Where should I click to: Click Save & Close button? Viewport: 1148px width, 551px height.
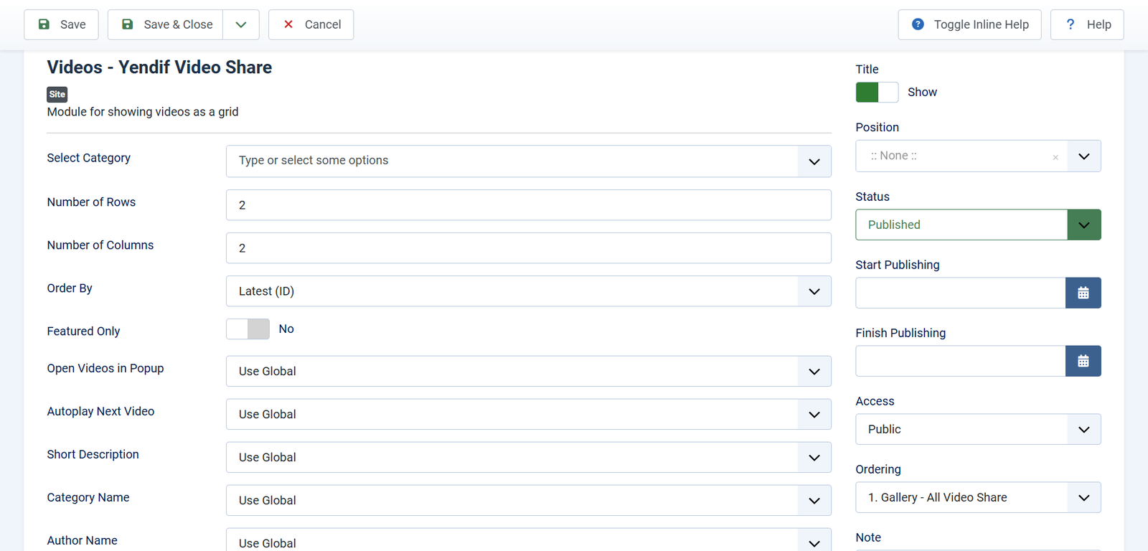click(166, 24)
